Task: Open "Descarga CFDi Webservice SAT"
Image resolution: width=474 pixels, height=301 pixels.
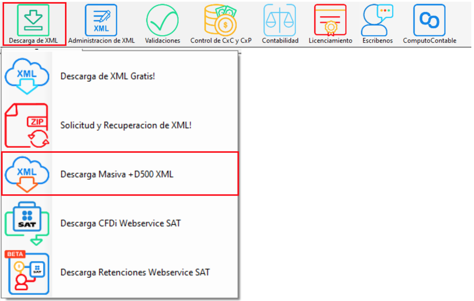Action: pos(121,223)
